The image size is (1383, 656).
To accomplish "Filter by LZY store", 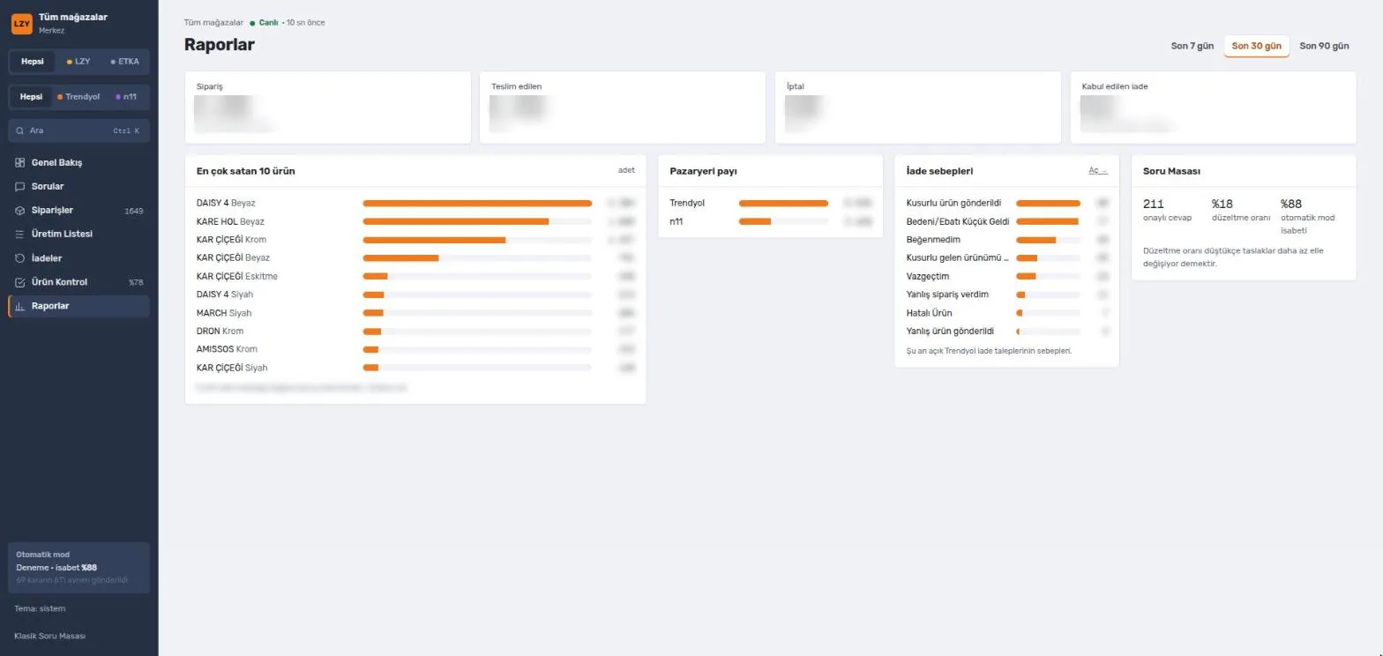I will [78, 62].
